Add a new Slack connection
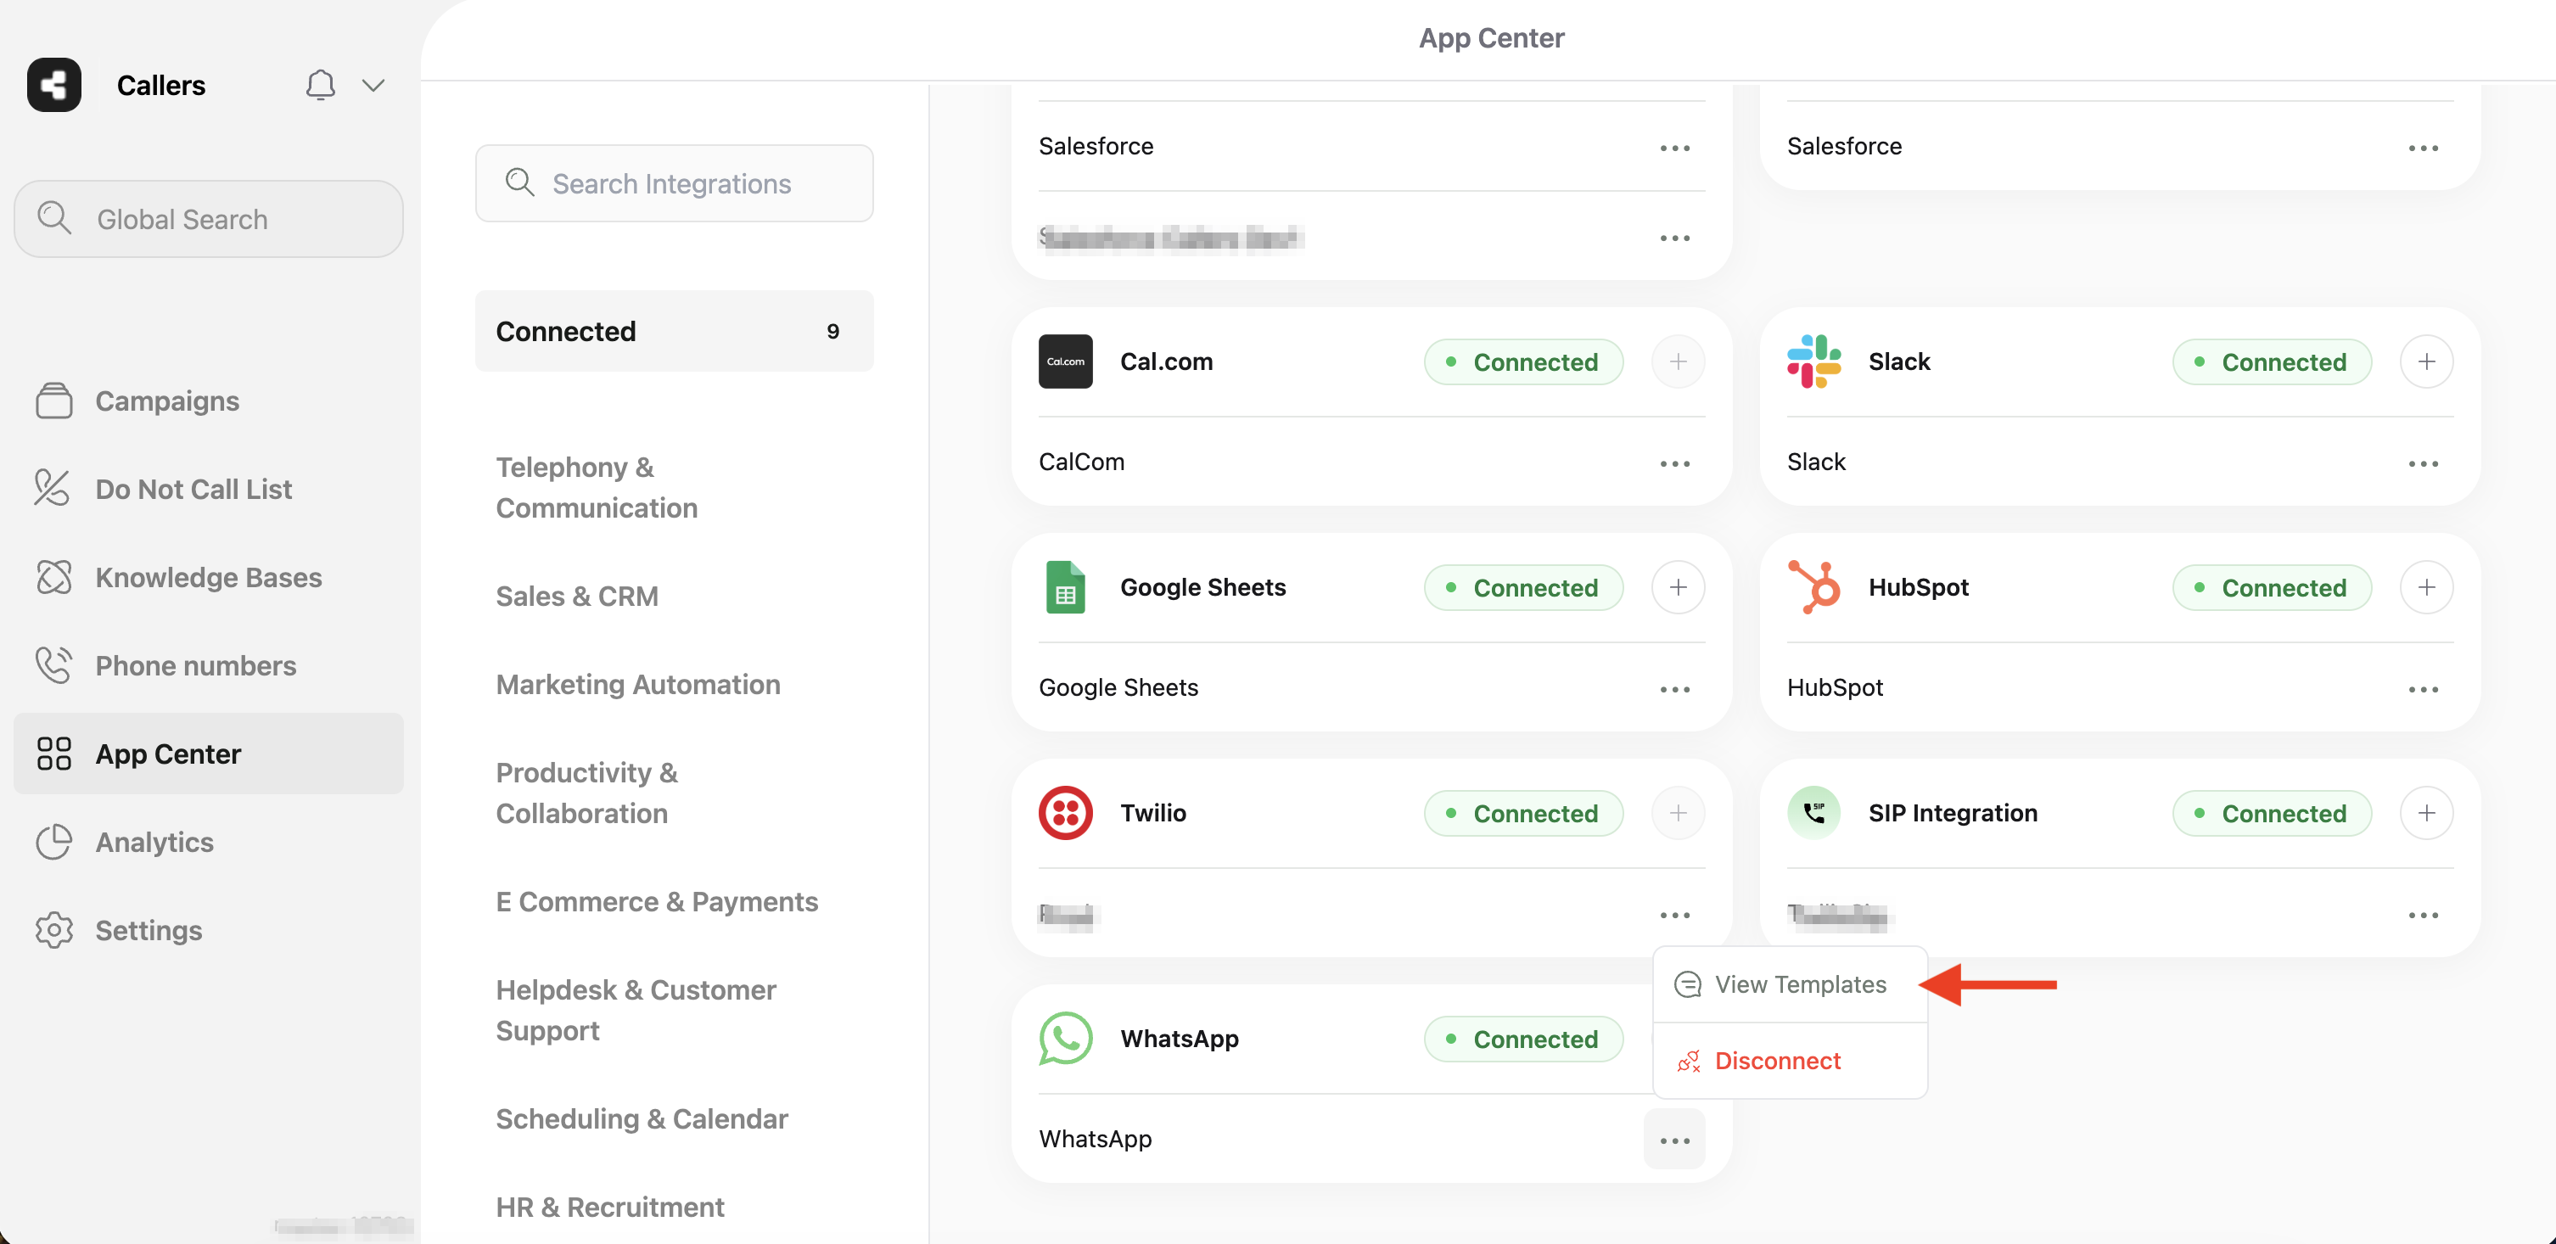Screen dimensions: 2556x1244 point(2426,361)
